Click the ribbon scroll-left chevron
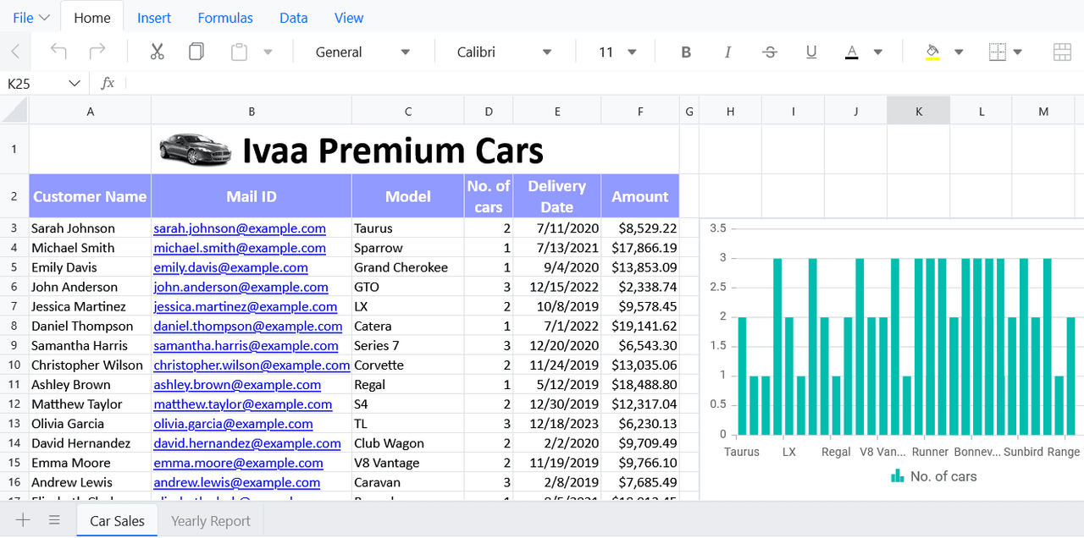The height and width of the screenshot is (538, 1084). click(x=15, y=52)
